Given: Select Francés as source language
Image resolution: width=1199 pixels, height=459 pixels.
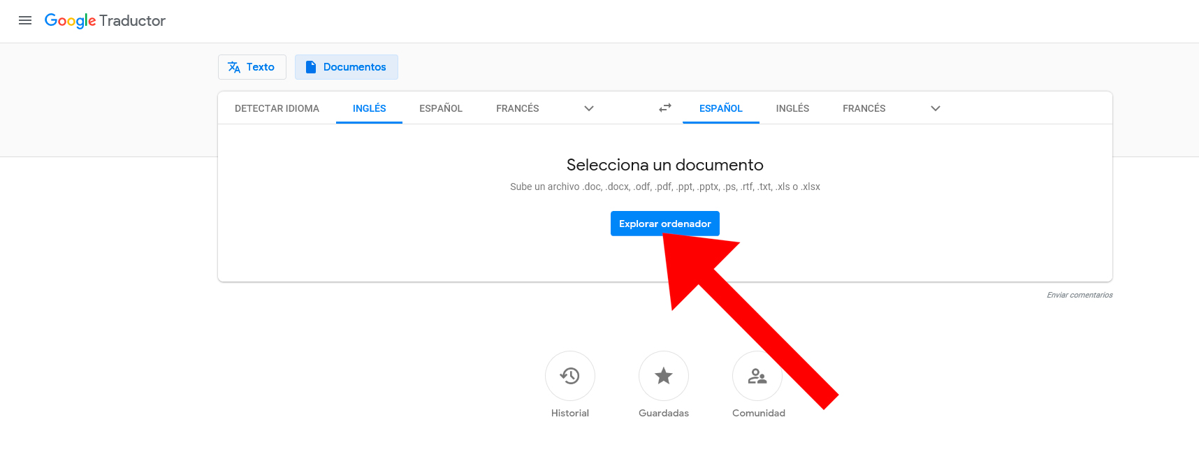Looking at the screenshot, I should 518,108.
